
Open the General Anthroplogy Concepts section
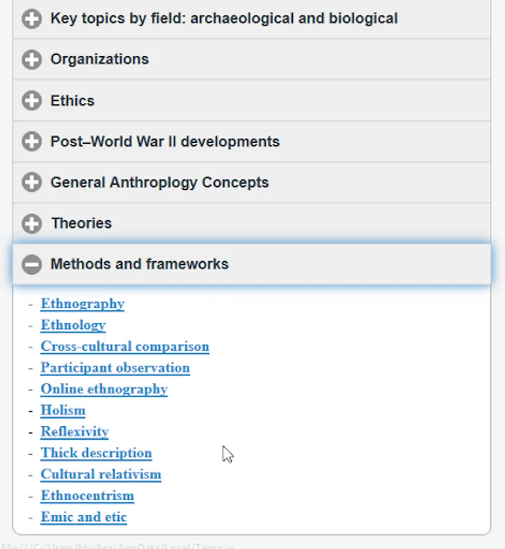coord(159,182)
